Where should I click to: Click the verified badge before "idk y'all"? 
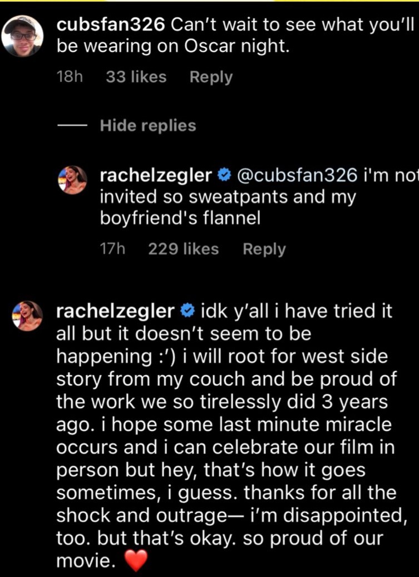point(186,311)
